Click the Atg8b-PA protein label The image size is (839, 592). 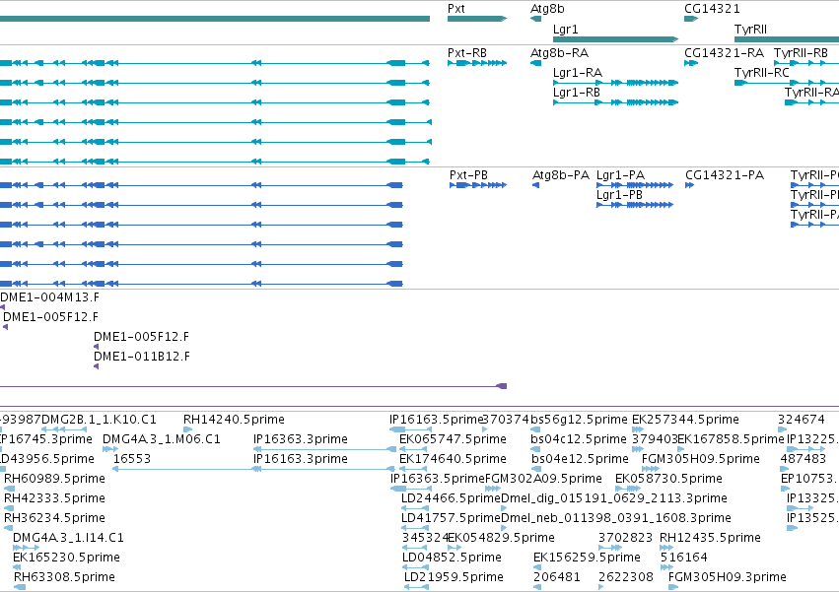coord(561,175)
